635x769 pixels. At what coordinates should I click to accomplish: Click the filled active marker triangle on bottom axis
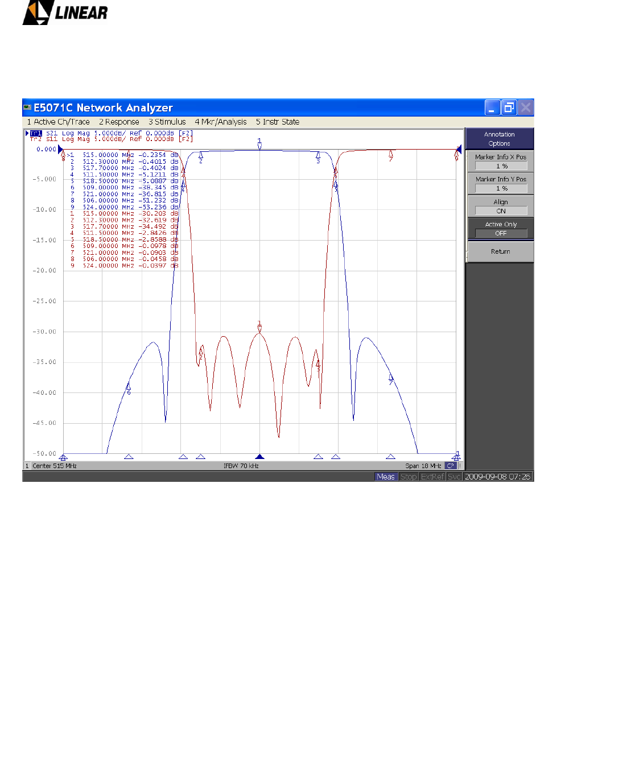[260, 456]
